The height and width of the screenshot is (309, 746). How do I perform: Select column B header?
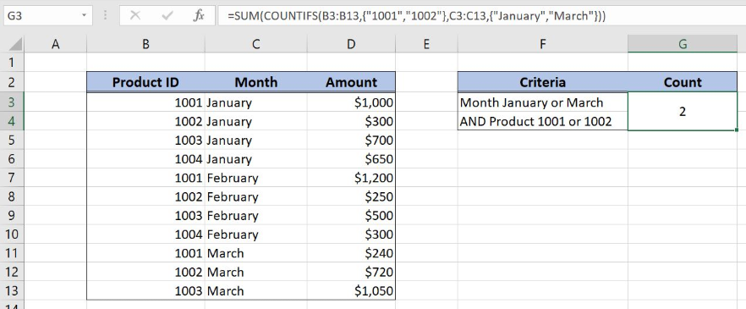point(145,44)
